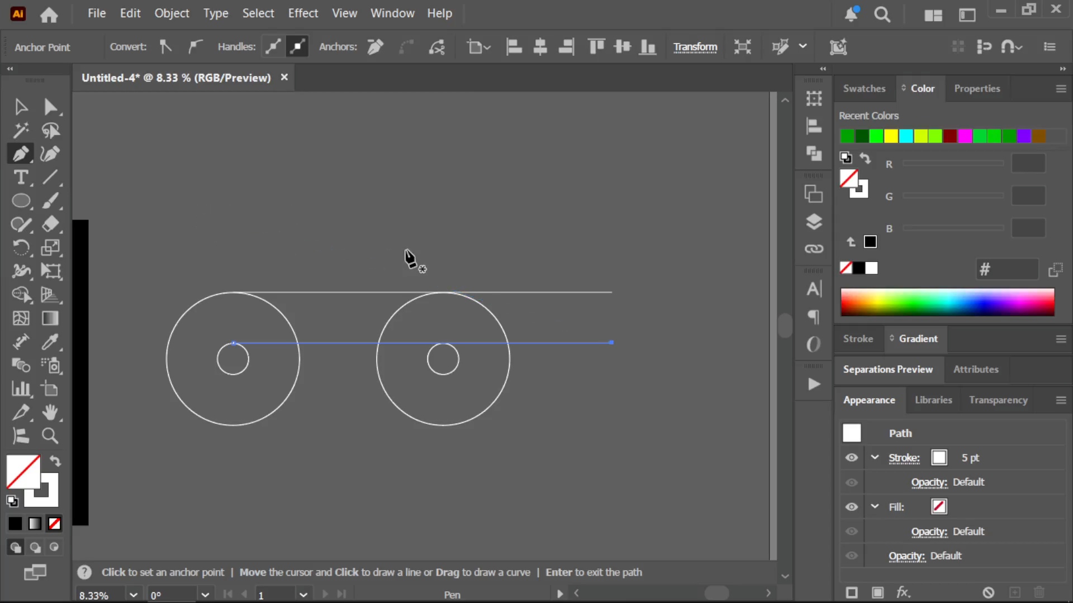Toggle visibility of Stroke attribute

point(851,458)
